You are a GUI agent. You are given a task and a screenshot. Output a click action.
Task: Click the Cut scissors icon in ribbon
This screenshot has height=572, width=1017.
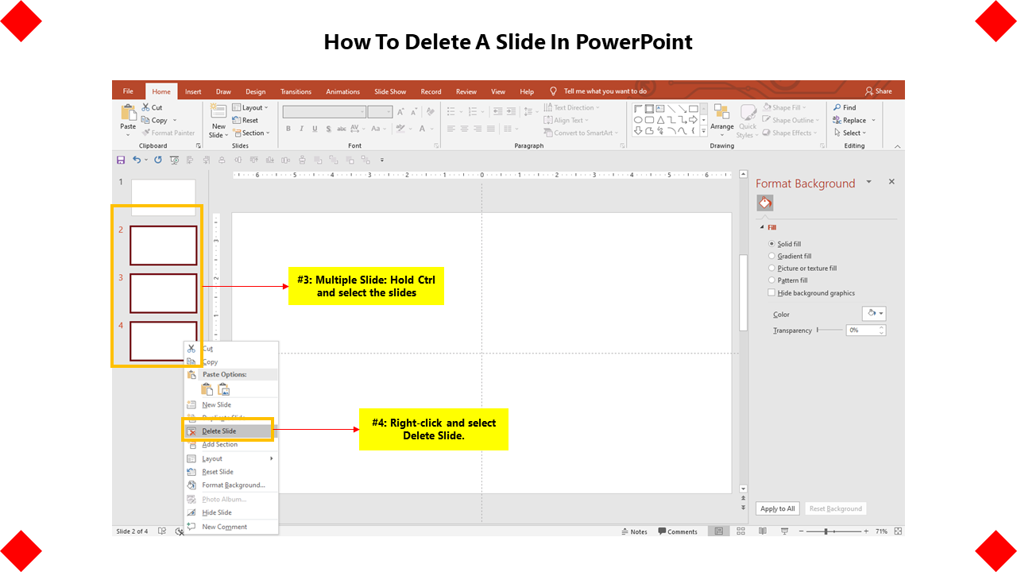click(145, 107)
